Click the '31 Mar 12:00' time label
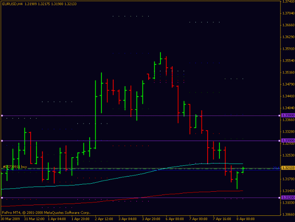The width and height of the screenshot is (295, 222). [x=34, y=219]
